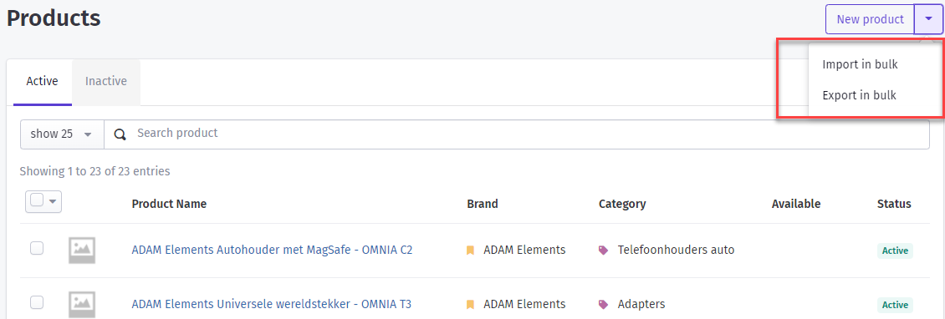The width and height of the screenshot is (945, 319).
Task: Click brand bookmark icon in OMNIA C2 row
Action: click(x=470, y=250)
